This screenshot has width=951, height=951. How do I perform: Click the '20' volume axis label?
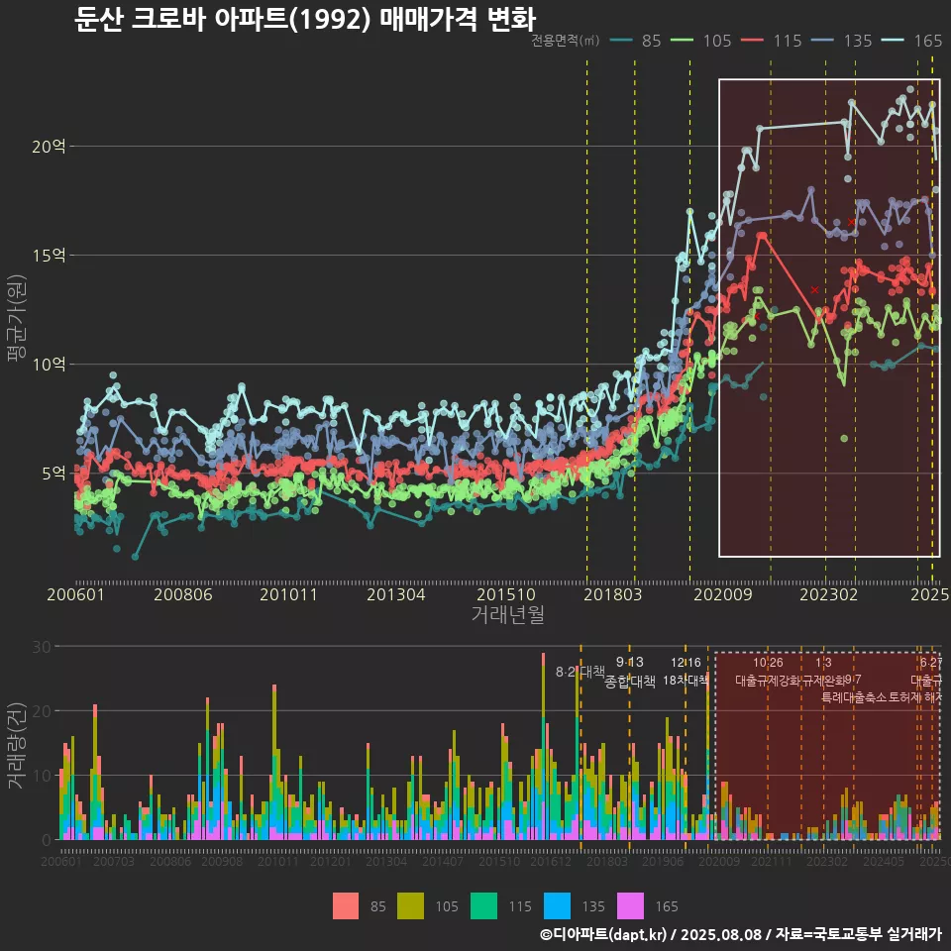pos(42,711)
